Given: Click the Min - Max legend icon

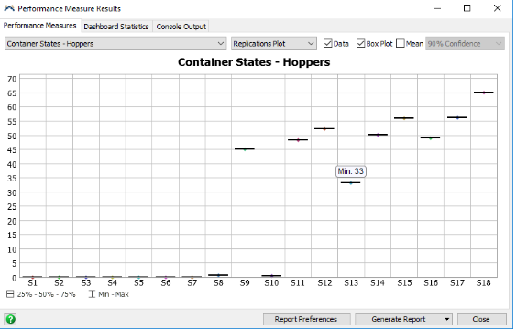Looking at the screenshot, I should pyautogui.click(x=92, y=294).
